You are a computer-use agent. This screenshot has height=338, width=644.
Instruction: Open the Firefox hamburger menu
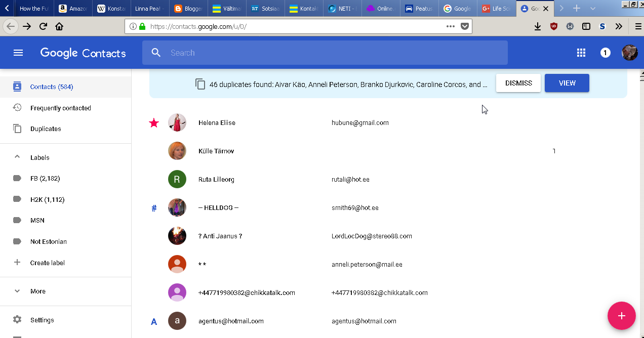click(638, 26)
